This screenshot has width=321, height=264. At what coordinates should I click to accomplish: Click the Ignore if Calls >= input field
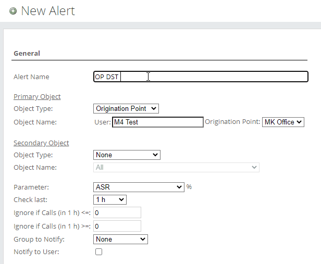click(117, 226)
